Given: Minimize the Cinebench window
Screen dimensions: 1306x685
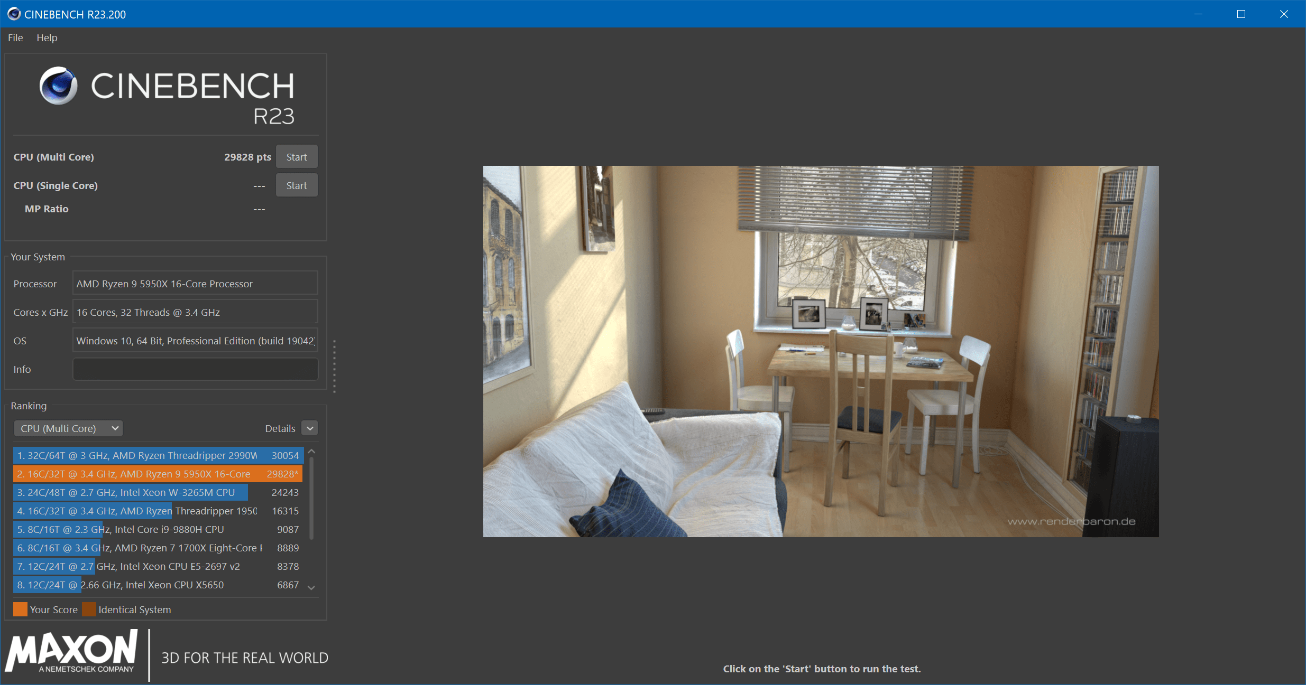Looking at the screenshot, I should tap(1198, 14).
